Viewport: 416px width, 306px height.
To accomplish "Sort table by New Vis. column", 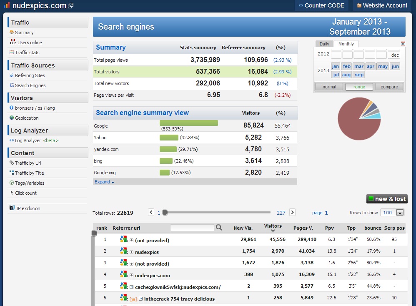I will point(243,228).
